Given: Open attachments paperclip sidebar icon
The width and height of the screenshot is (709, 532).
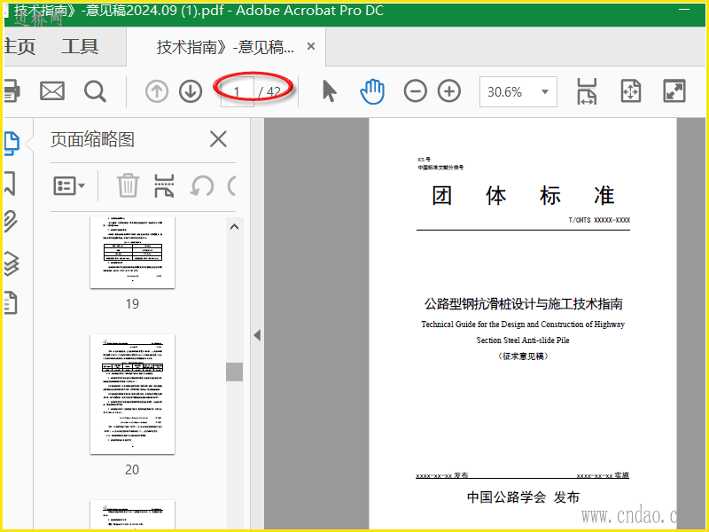Looking at the screenshot, I should 11,222.
